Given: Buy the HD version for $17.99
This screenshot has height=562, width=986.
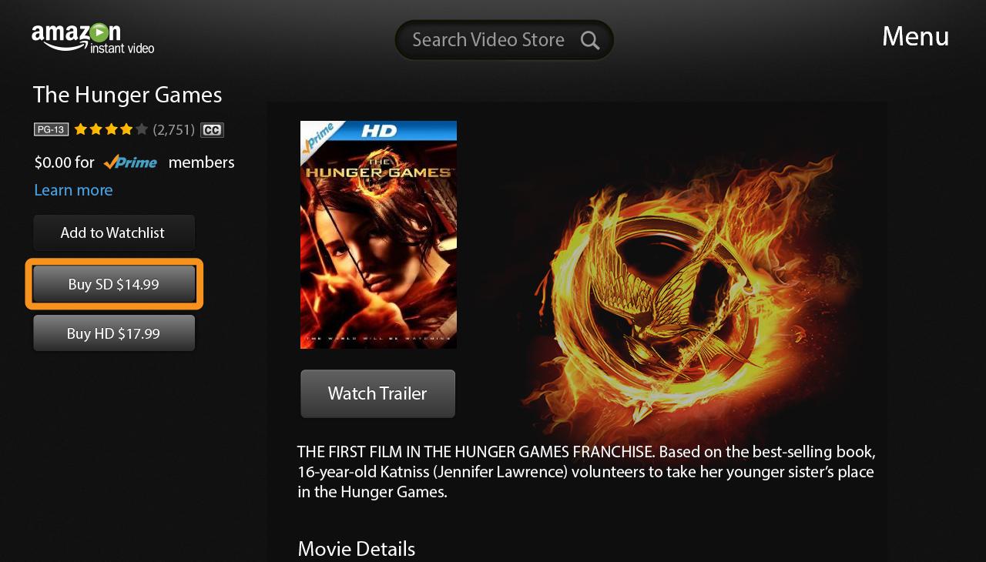Looking at the screenshot, I should (x=114, y=333).
